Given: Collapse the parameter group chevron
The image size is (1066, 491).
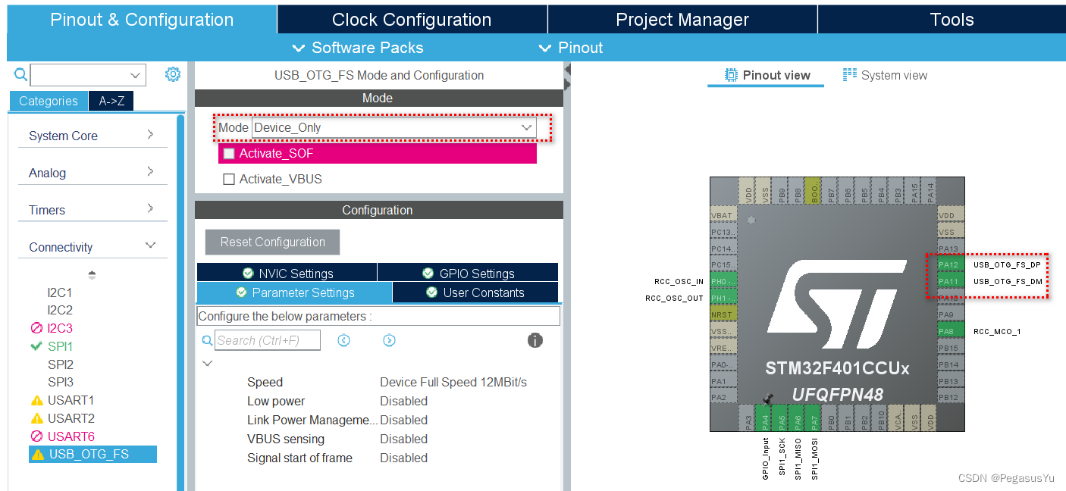Looking at the screenshot, I should [x=208, y=364].
